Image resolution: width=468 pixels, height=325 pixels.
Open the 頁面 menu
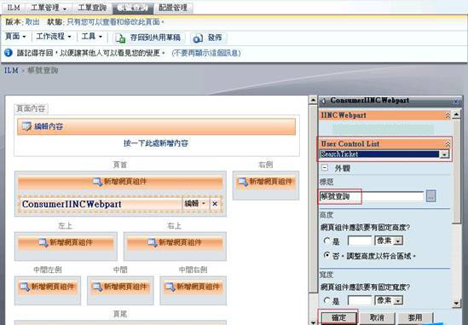15,37
